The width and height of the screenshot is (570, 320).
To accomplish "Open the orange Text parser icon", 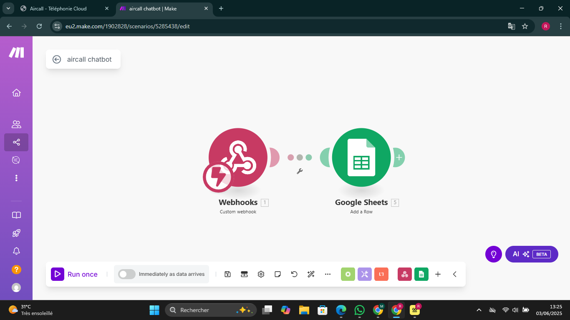I will (x=381, y=274).
